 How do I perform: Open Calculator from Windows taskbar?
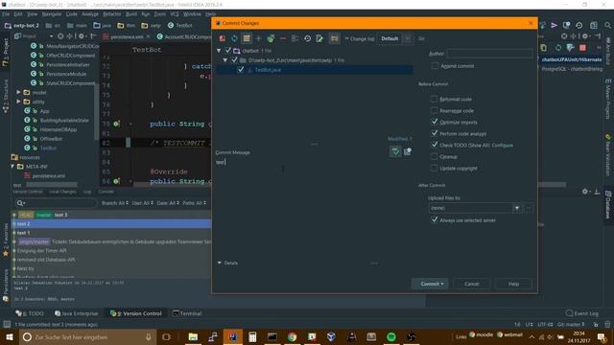click(x=252, y=336)
